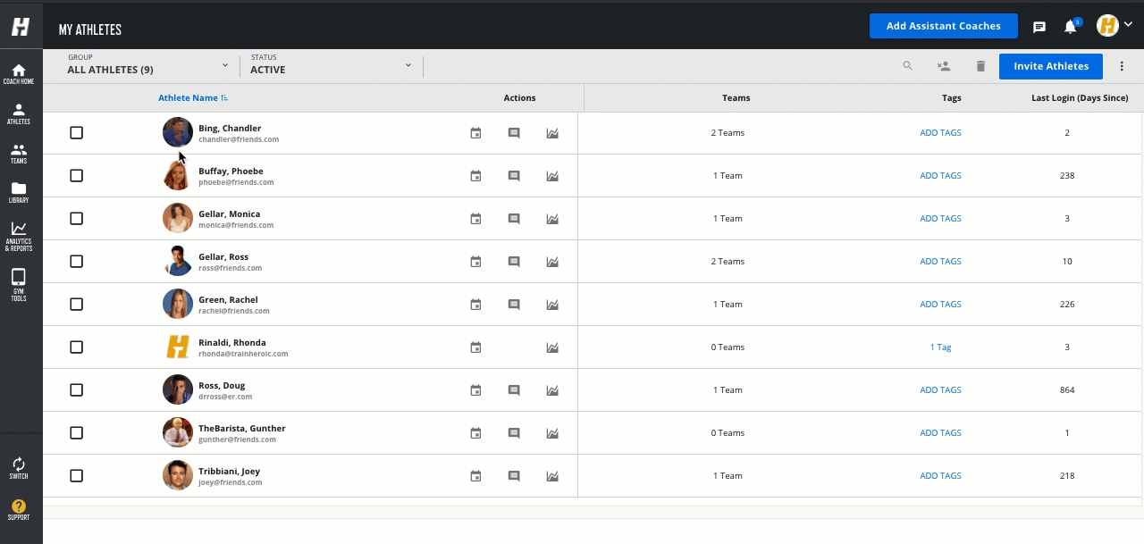Click Last Login (Days Since) header
Image resolution: width=1144 pixels, height=544 pixels.
[x=1079, y=98]
